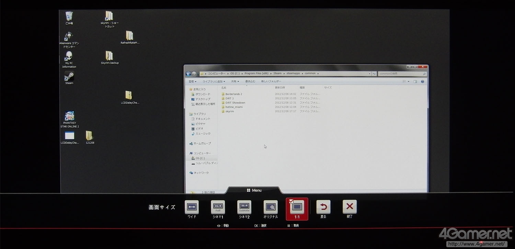The image size is (515, 249).
Task: Select the DiRT 3 folder
Action: [228, 98]
